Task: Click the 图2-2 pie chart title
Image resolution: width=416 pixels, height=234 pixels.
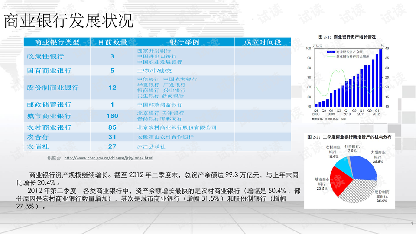Action: coord(349,137)
